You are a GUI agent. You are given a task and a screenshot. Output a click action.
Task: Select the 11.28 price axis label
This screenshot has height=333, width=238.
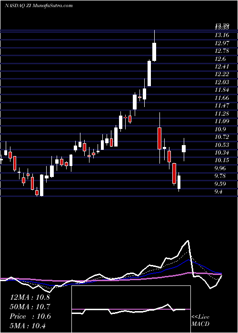click(x=222, y=113)
